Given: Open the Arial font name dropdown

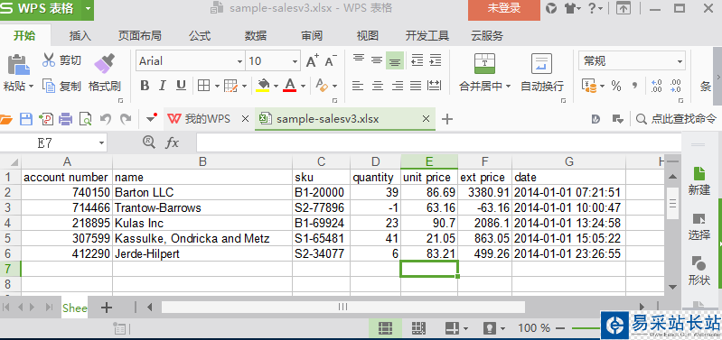Looking at the screenshot, I should pos(239,61).
